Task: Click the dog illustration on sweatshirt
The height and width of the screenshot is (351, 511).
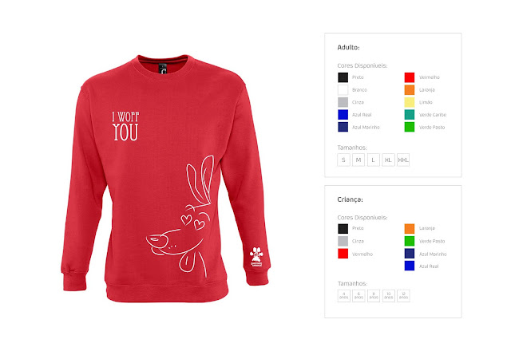Action: (181, 216)
